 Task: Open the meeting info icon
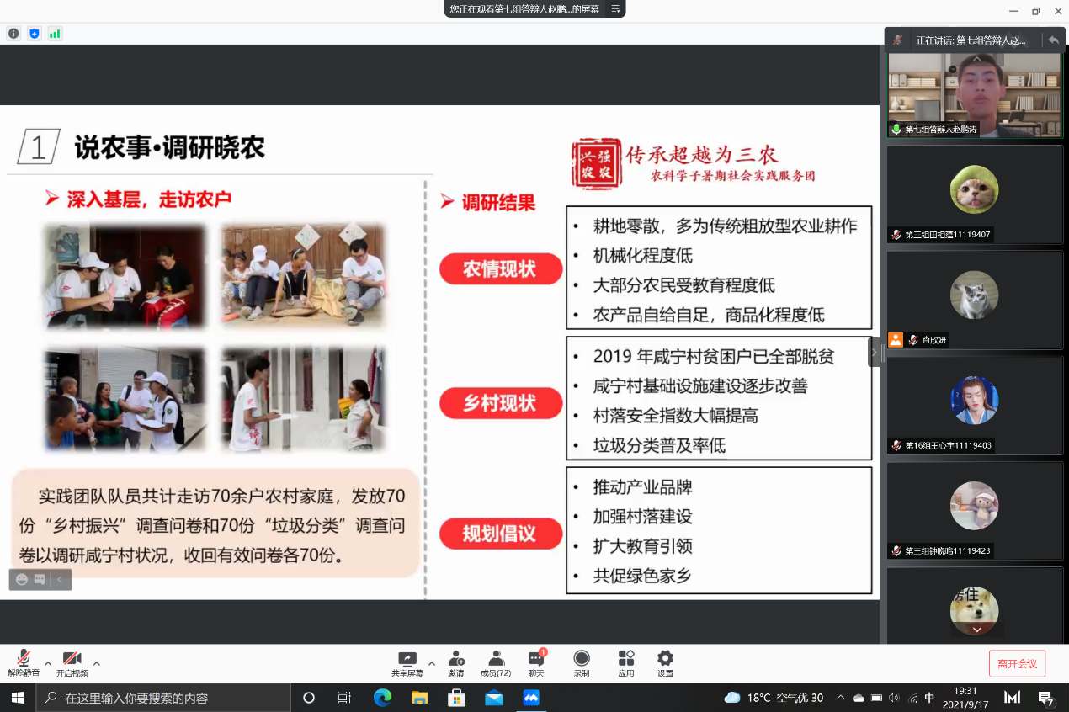pos(13,34)
